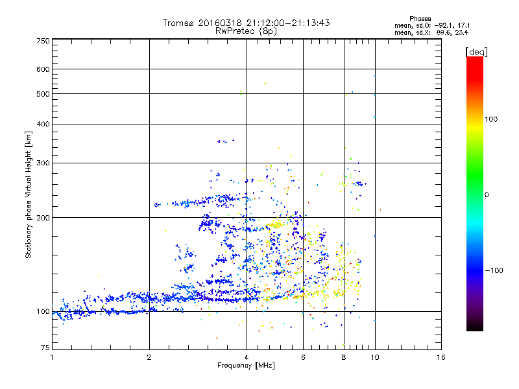Click the x-axis tick label '16'
Screen dimensions: 519x389
coord(441,357)
